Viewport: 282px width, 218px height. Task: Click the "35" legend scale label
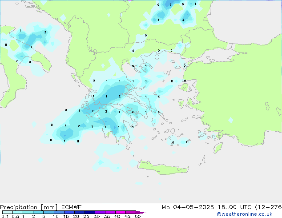pyautogui.click(x=107, y=216)
